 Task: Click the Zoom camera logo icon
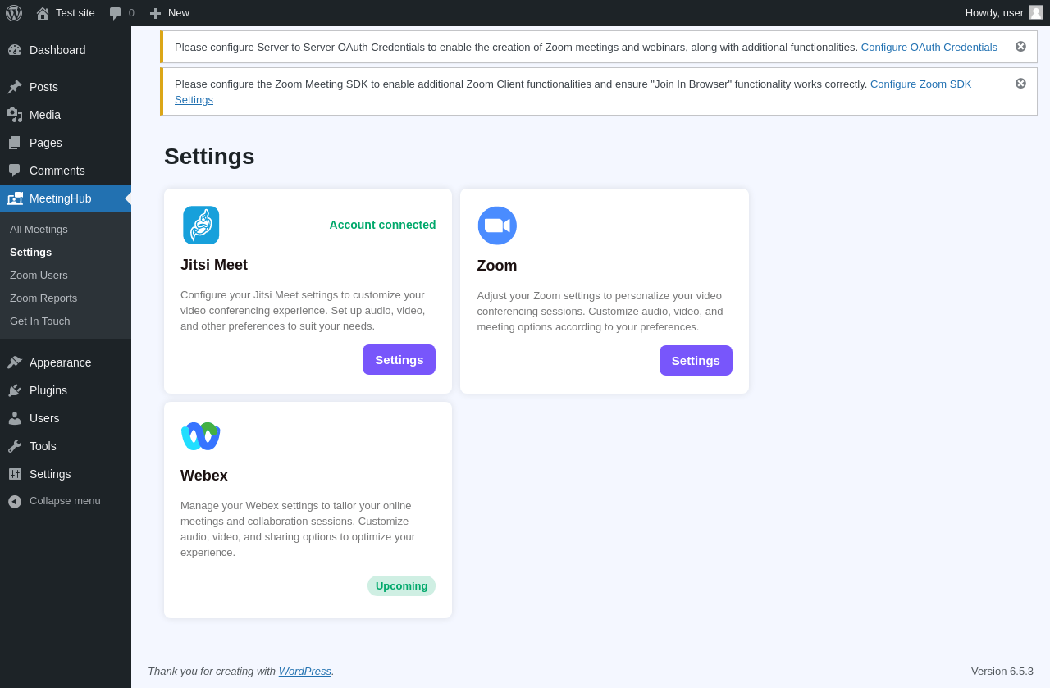(x=497, y=226)
